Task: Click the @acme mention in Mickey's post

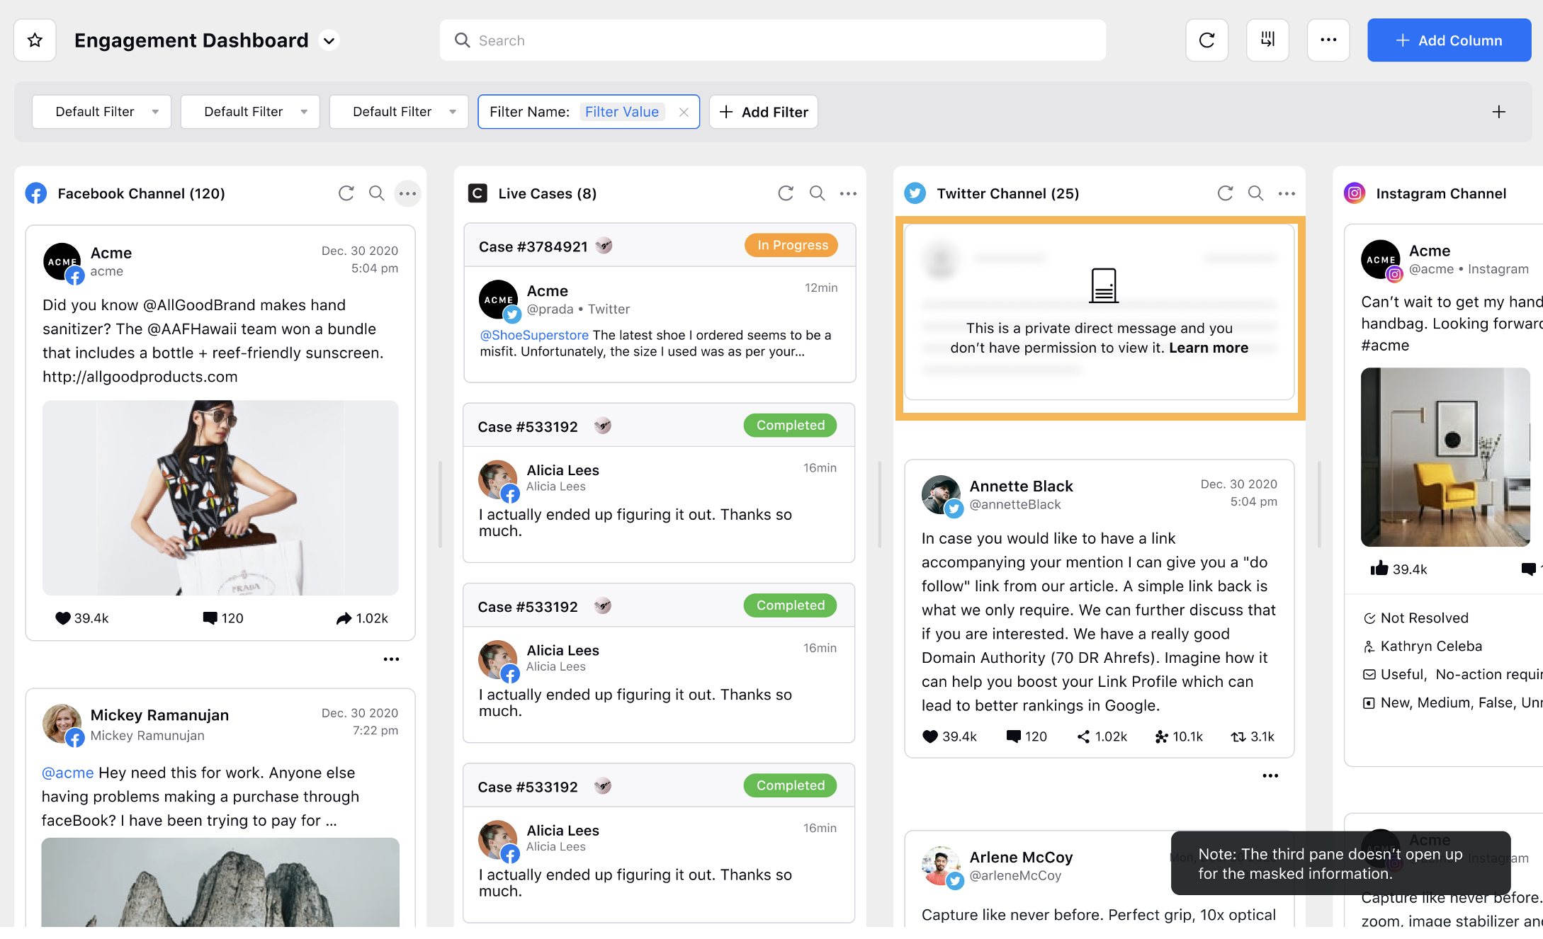Action: (x=68, y=773)
